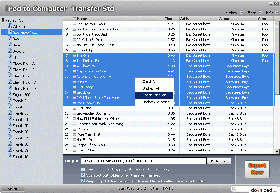The width and height of the screenshot is (280, 193).
Task: Choose Check All from the context menu
Action: (x=154, y=81)
